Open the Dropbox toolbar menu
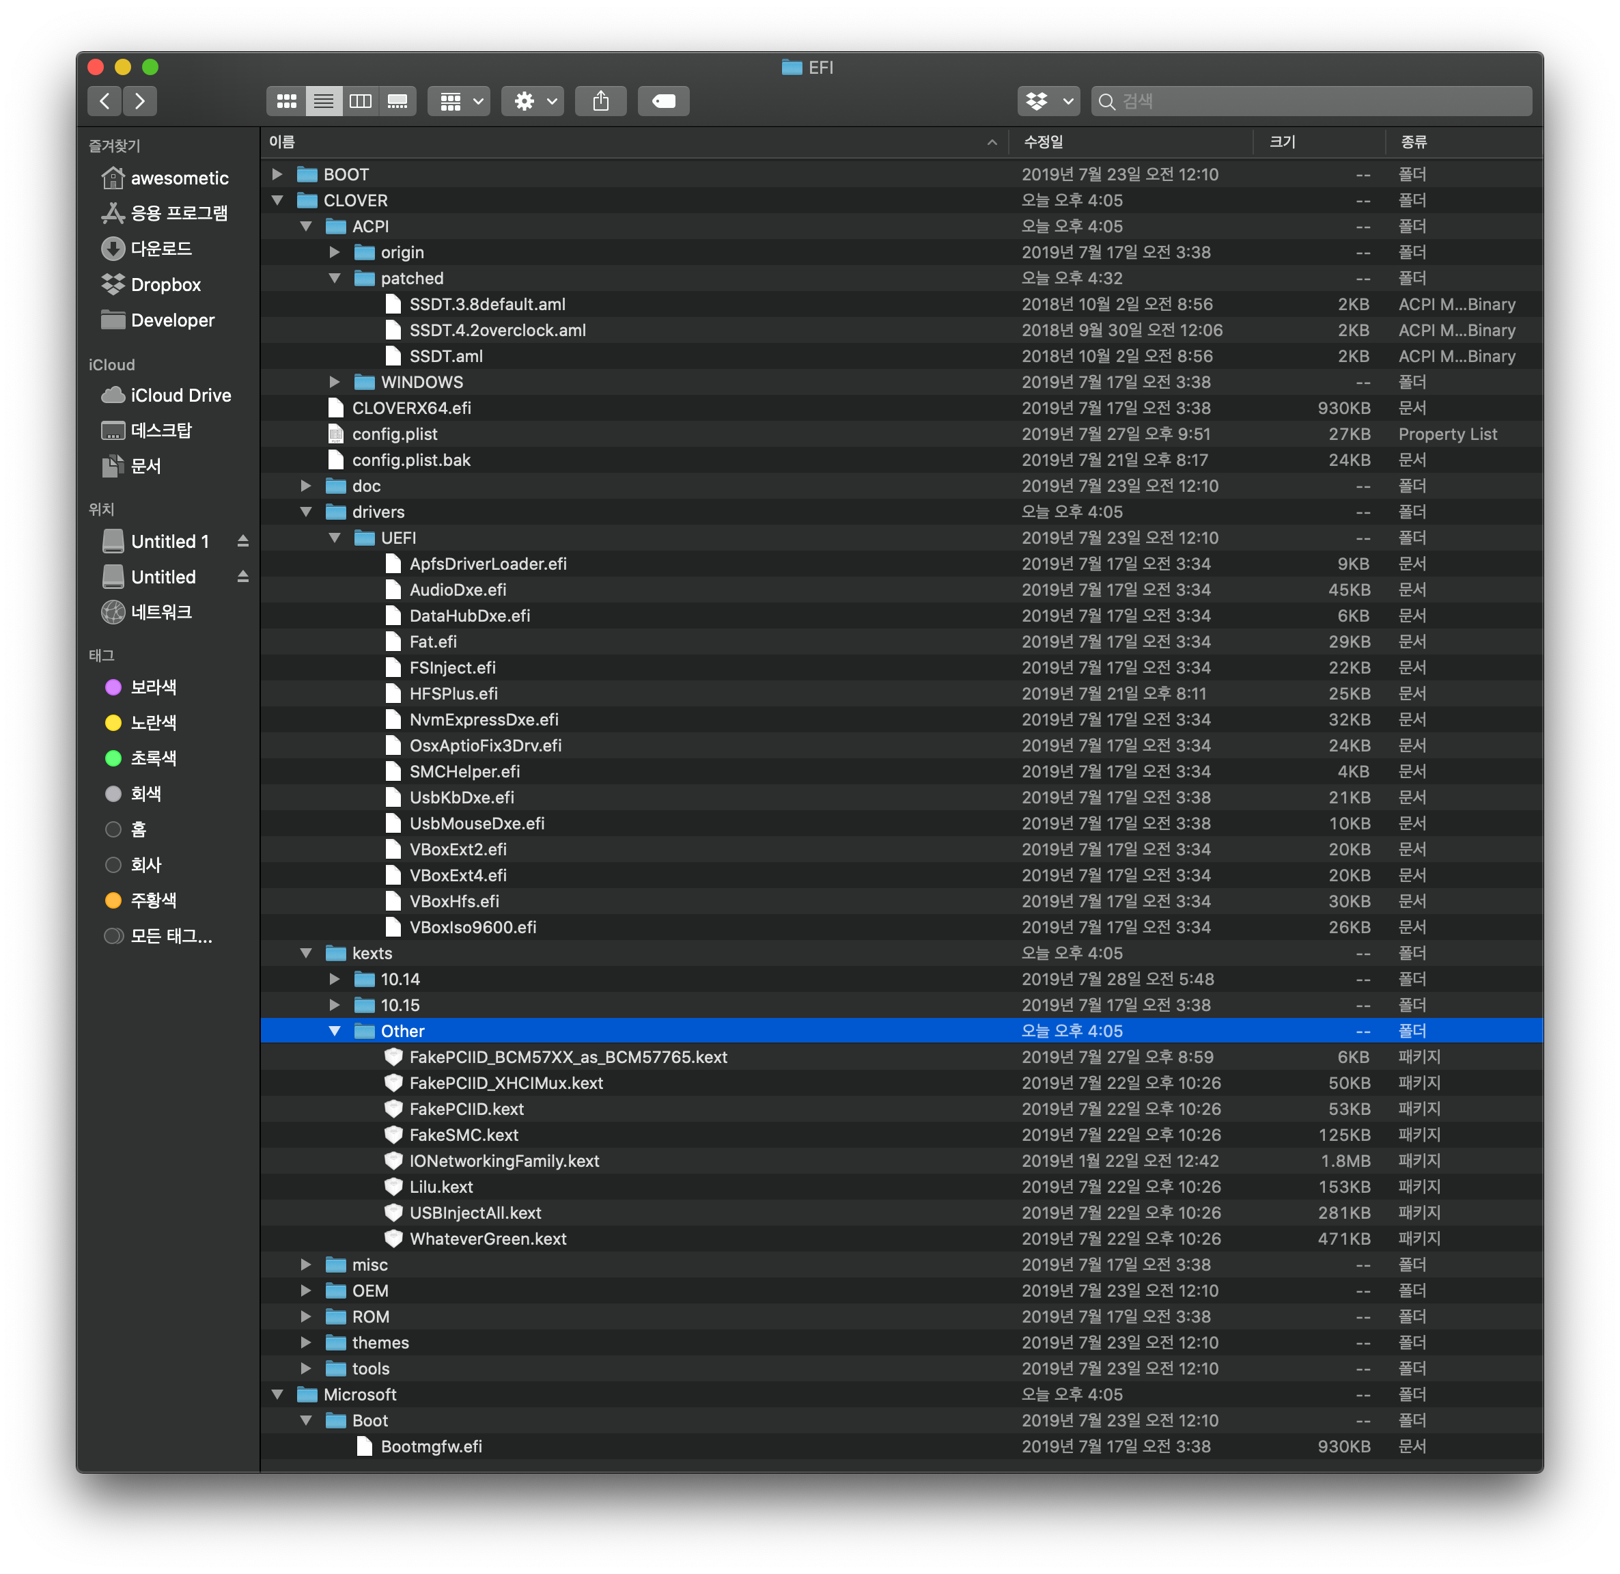This screenshot has height=1574, width=1620. coord(1048,101)
